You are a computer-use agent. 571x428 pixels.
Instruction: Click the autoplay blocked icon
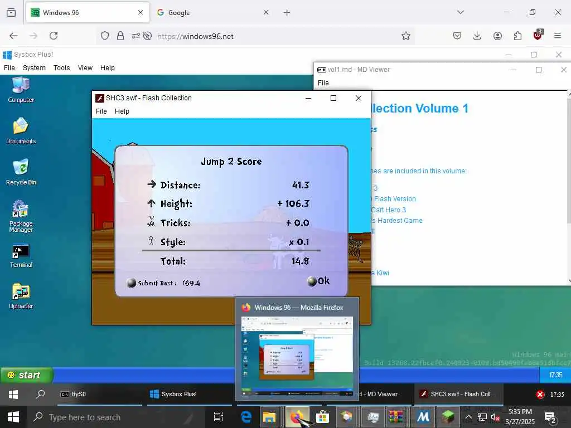coord(147,36)
